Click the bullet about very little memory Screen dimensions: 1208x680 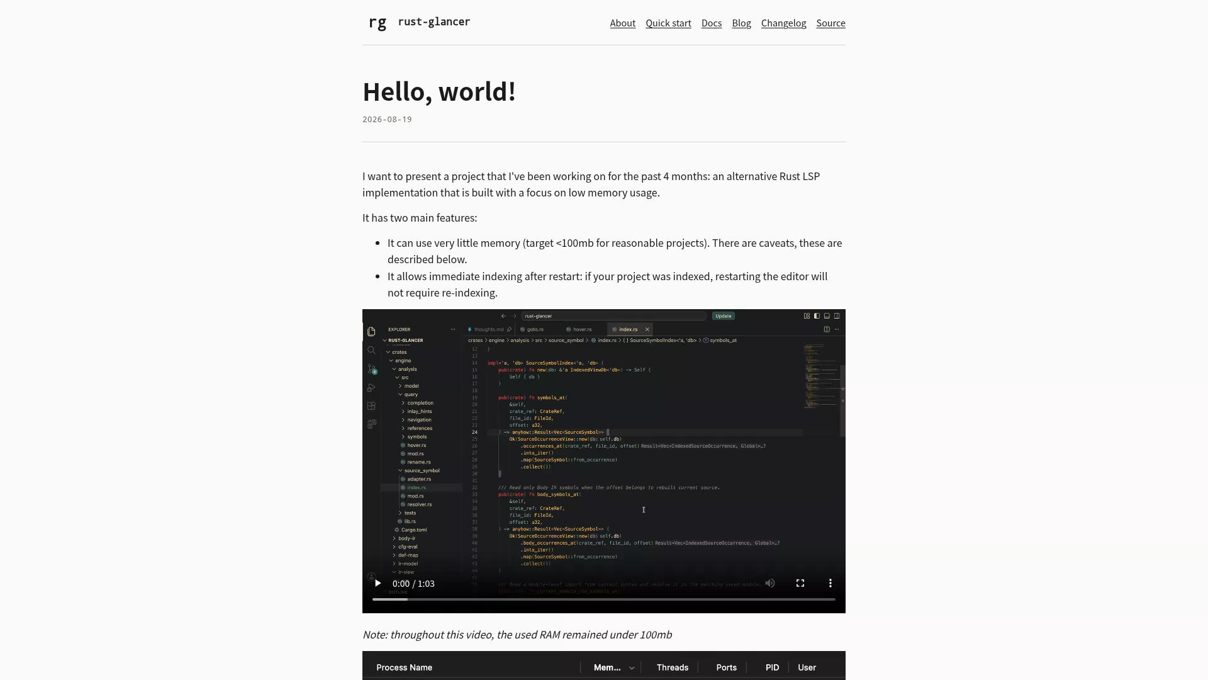coord(615,251)
